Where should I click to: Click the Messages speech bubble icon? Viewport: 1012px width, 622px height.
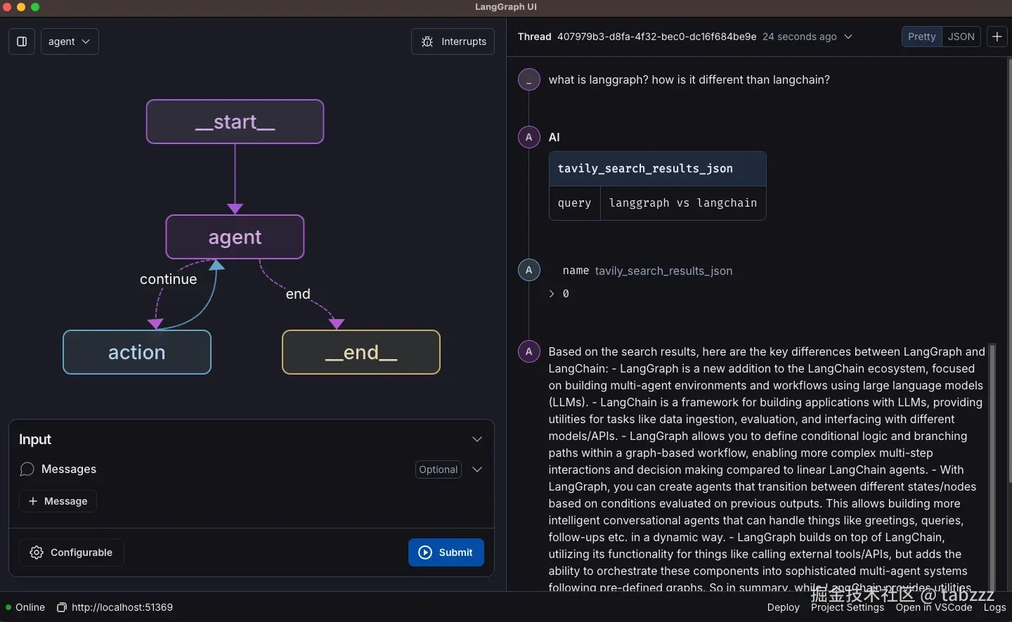tap(27, 469)
